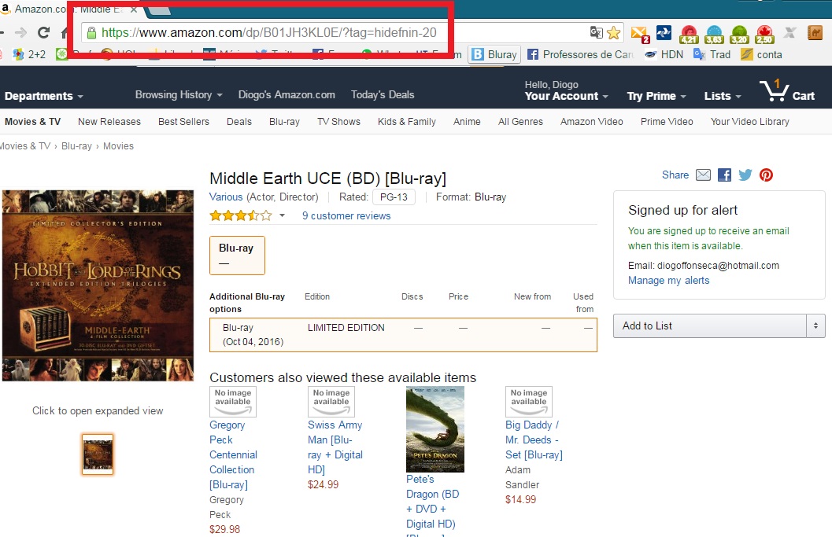
Task: Select the small product thumbnail below image
Action: [98, 454]
